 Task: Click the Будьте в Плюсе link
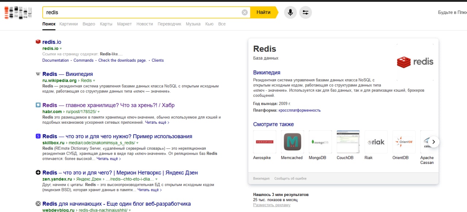point(452,12)
